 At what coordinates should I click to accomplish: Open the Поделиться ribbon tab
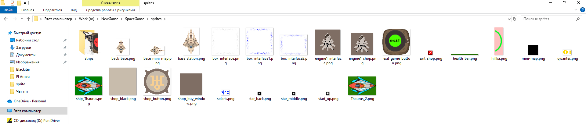[x=52, y=10]
